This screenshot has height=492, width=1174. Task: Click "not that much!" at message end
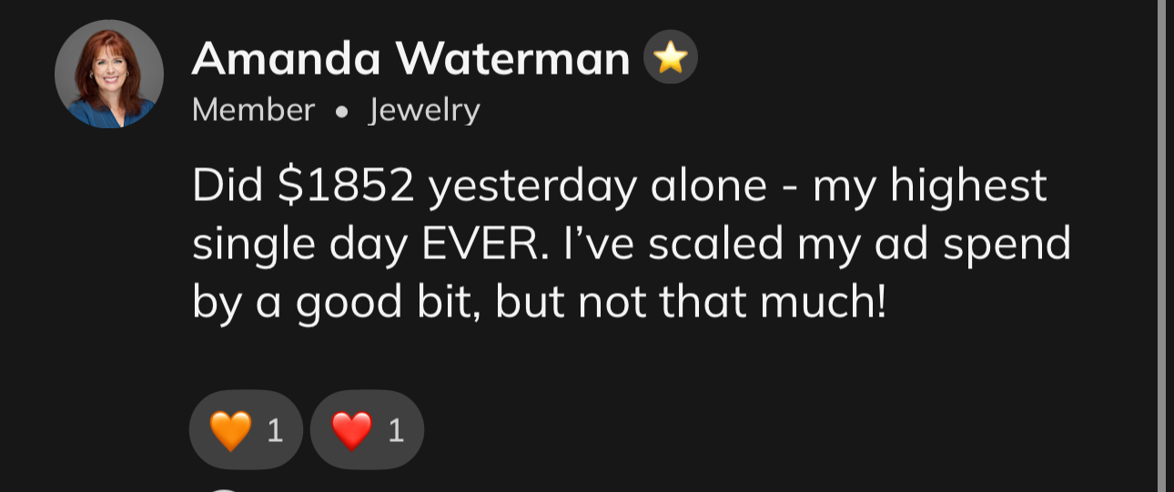[732, 302]
